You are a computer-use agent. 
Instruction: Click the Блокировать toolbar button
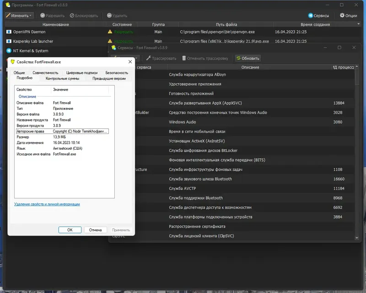(84, 16)
